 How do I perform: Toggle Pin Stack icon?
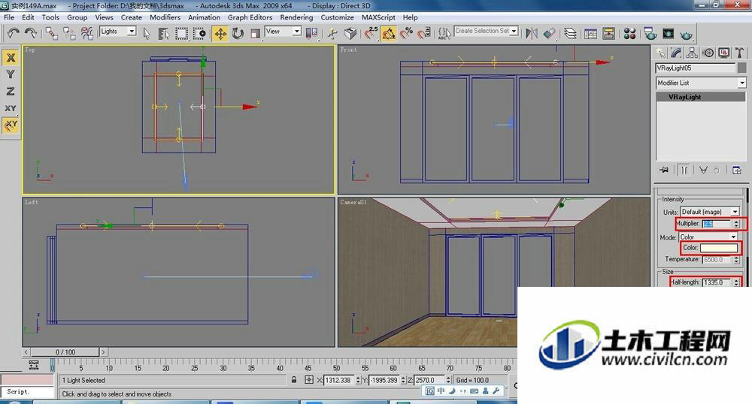[664, 170]
